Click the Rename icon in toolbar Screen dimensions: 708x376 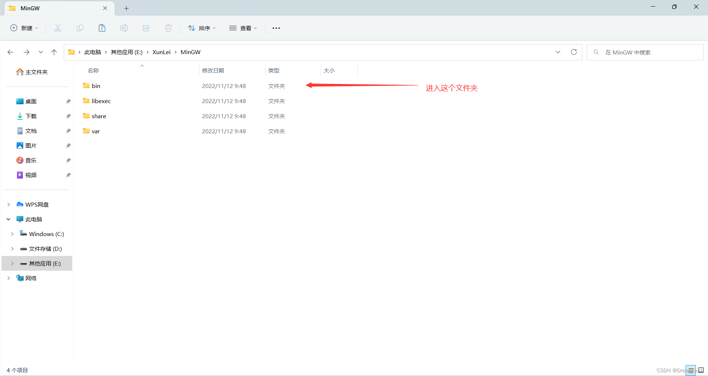124,28
